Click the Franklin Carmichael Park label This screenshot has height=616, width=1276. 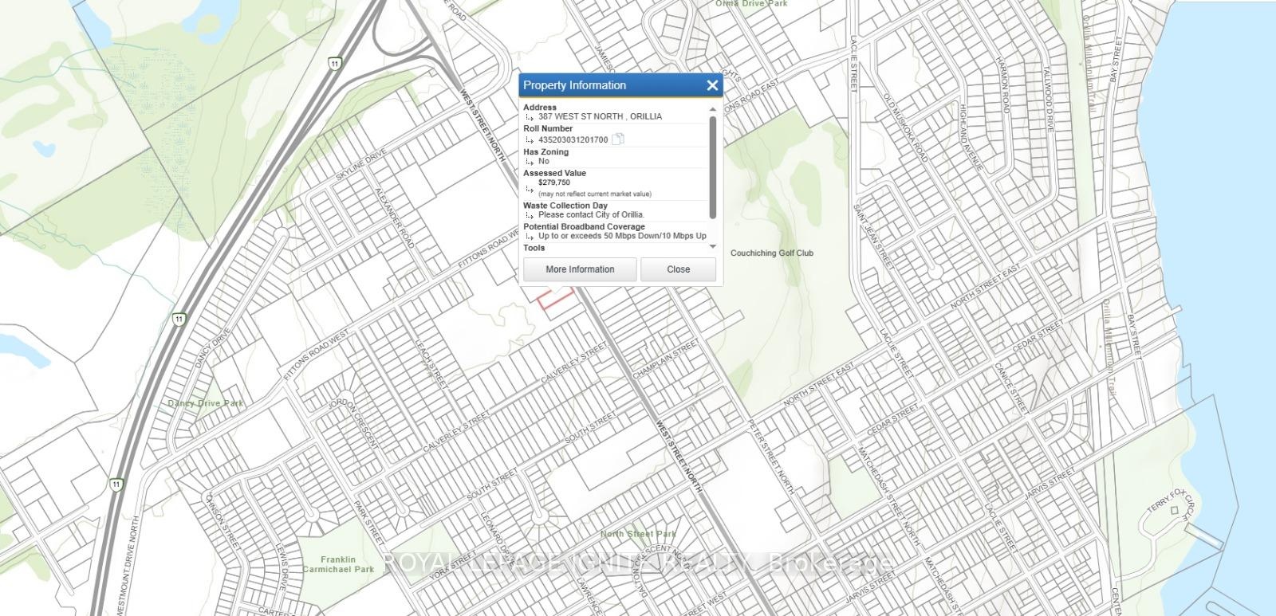pyautogui.click(x=338, y=565)
